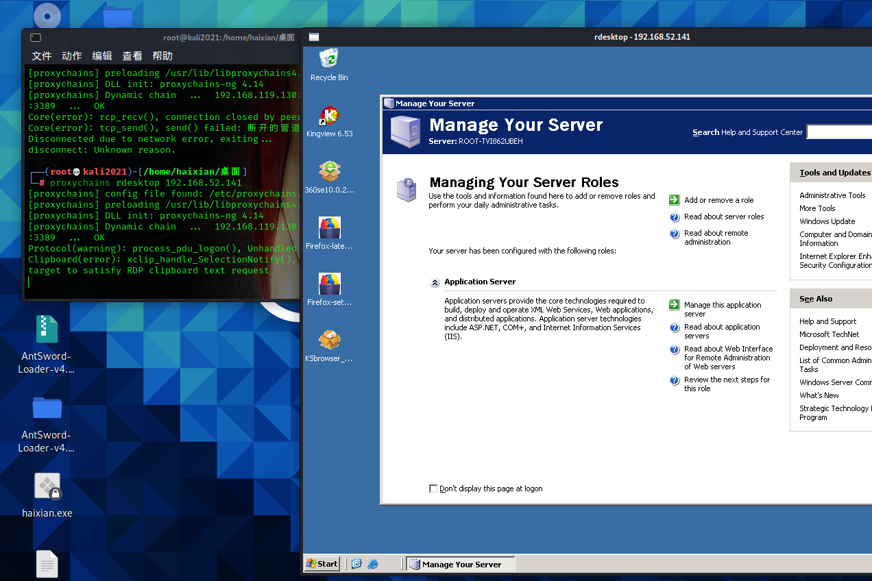872x581 pixels.
Task: Check Don't display this page at logon
Action: click(433, 489)
